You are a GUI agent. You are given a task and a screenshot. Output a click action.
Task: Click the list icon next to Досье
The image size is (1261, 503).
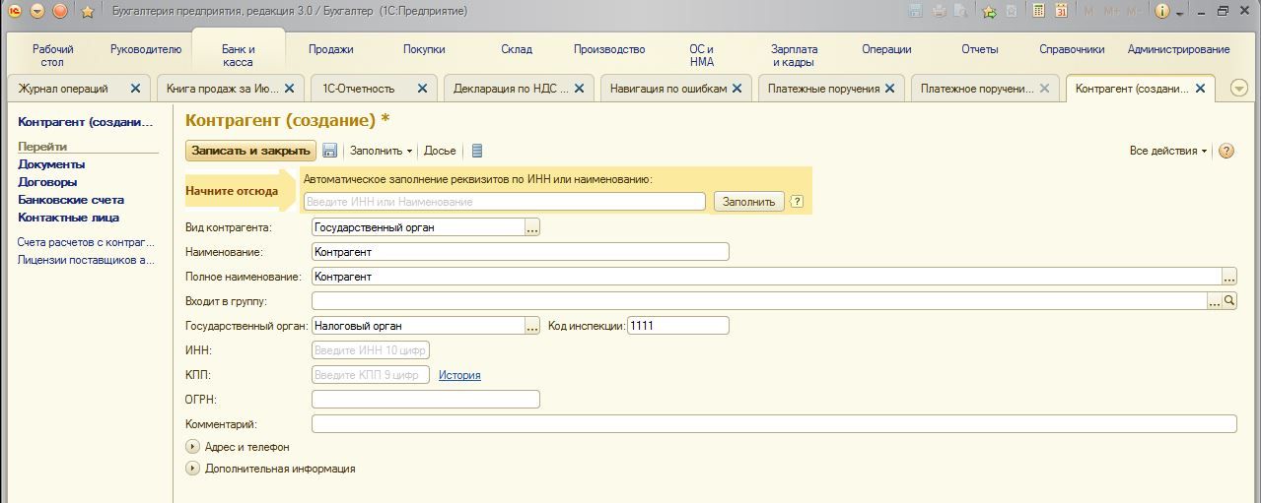477,151
